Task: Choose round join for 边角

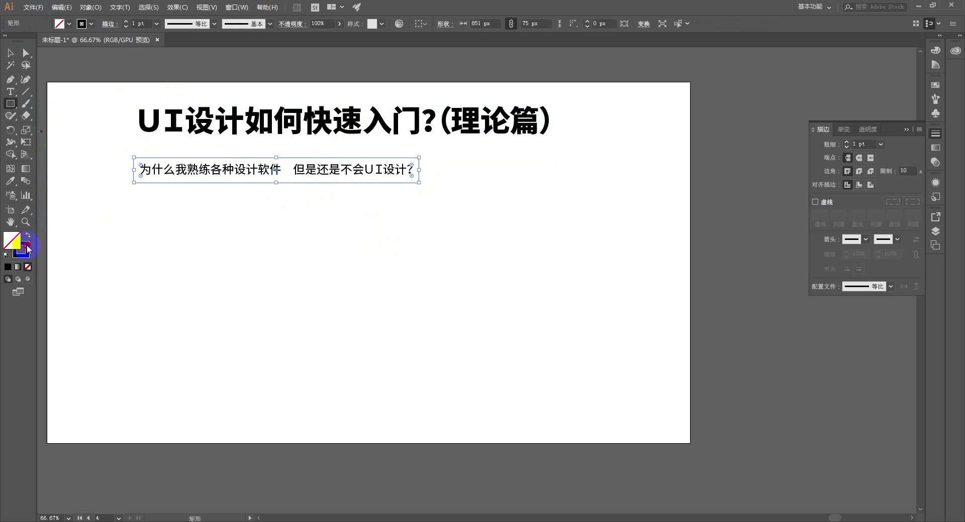Action: tap(859, 171)
